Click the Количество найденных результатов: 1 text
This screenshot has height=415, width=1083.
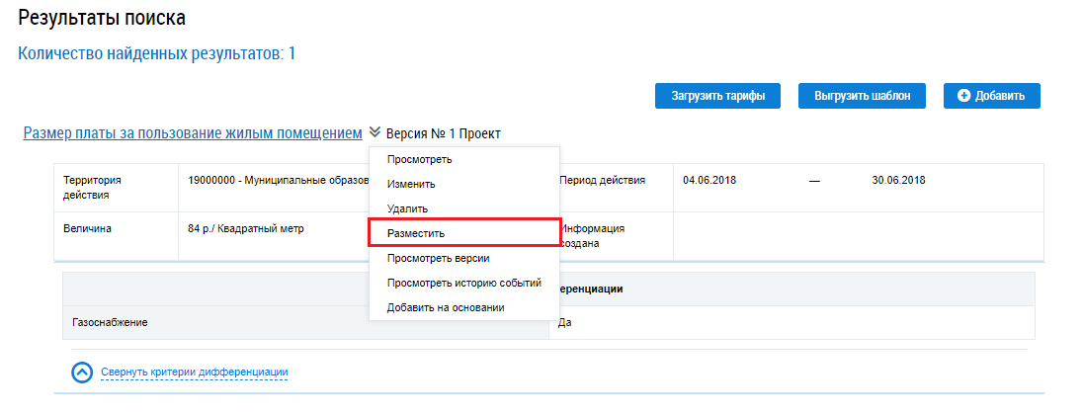157,53
